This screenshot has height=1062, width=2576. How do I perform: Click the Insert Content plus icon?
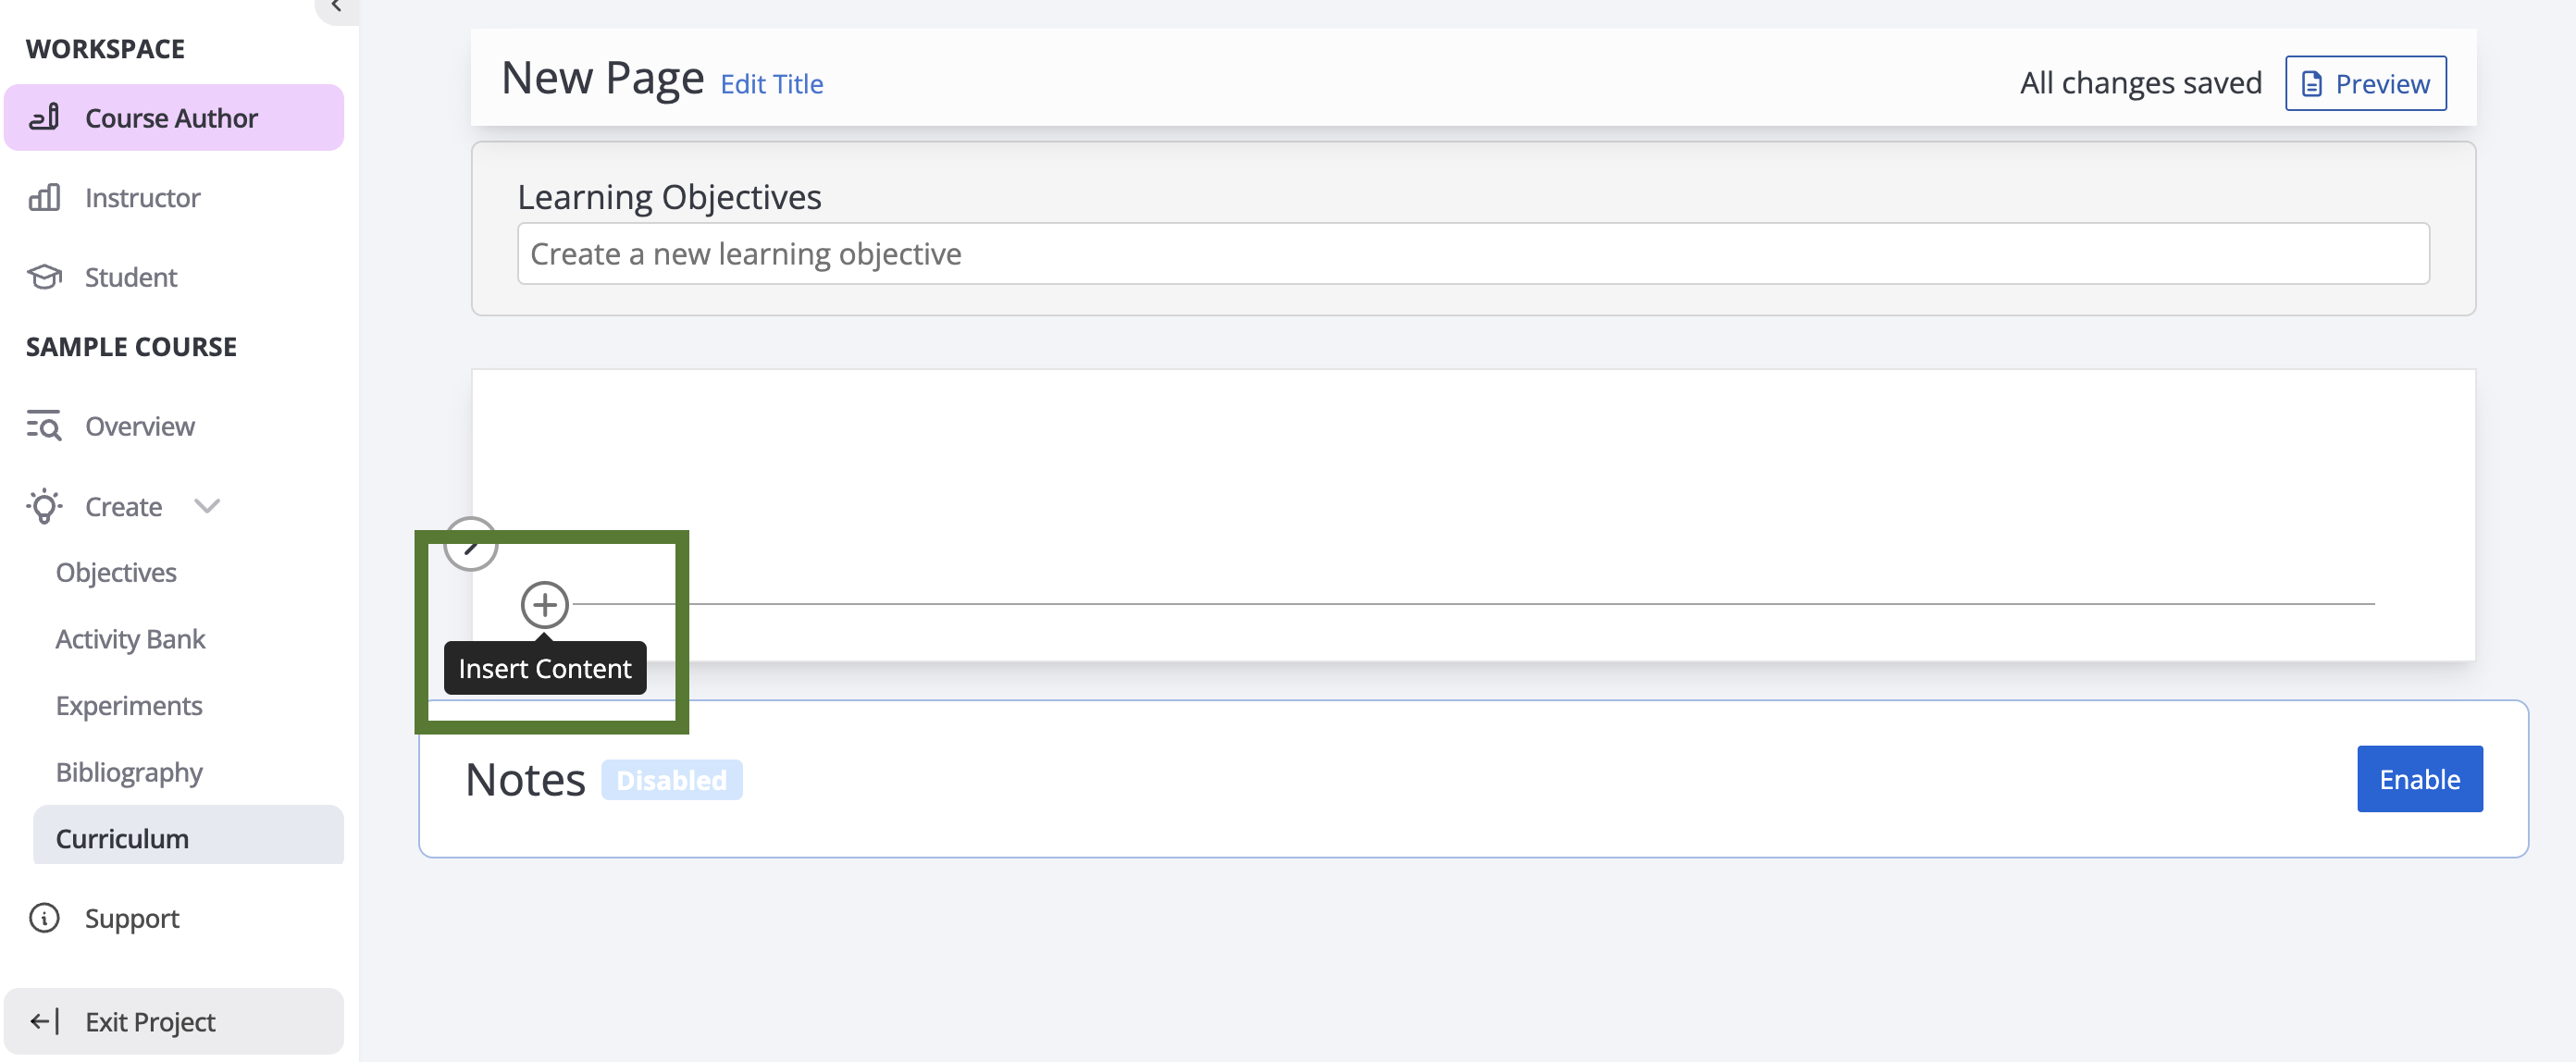tap(544, 604)
